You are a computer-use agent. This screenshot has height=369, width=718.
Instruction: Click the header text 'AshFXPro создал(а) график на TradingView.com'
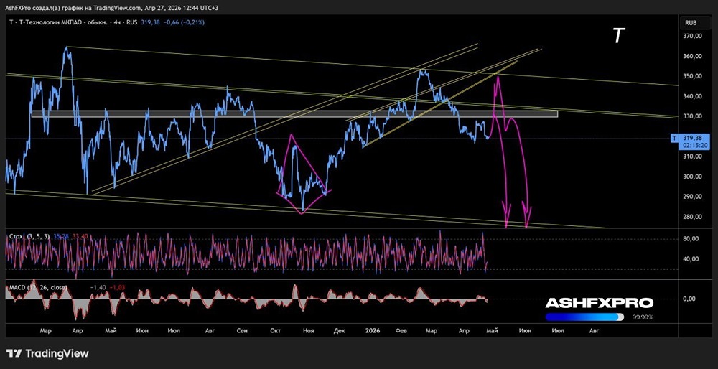click(x=72, y=7)
